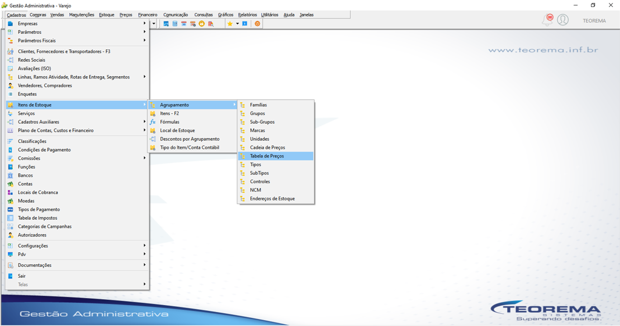This screenshot has width=620, height=326.
Task: Click the orange power toolbar icon
Action: pos(258,24)
